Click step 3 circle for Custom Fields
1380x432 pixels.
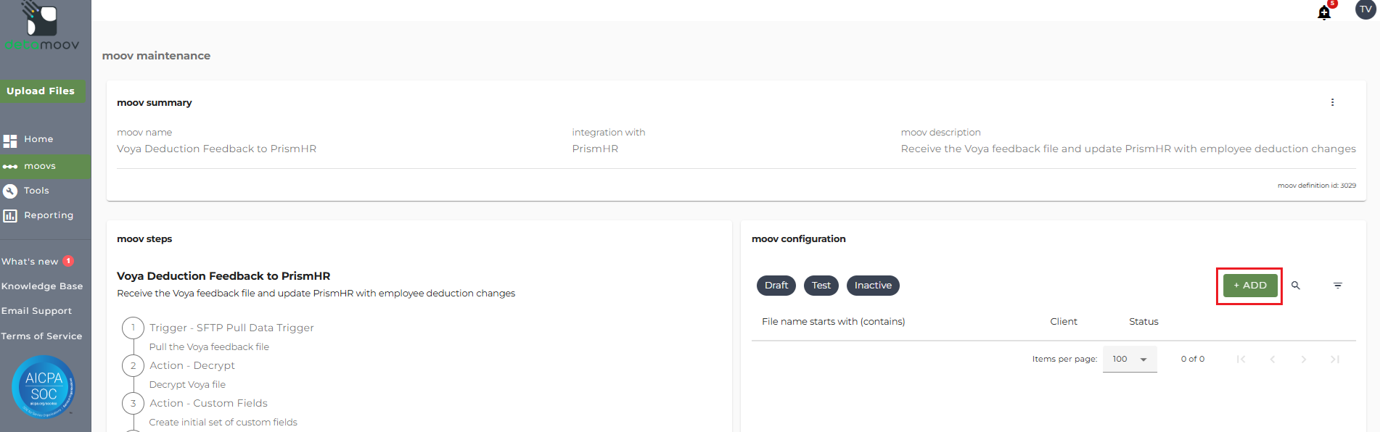coord(133,403)
